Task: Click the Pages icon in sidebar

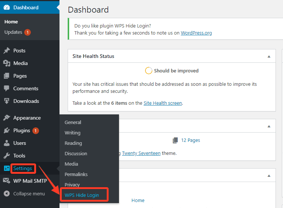Action: click(x=7, y=76)
